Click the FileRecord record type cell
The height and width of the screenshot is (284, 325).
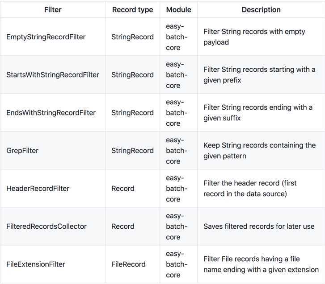point(128,264)
